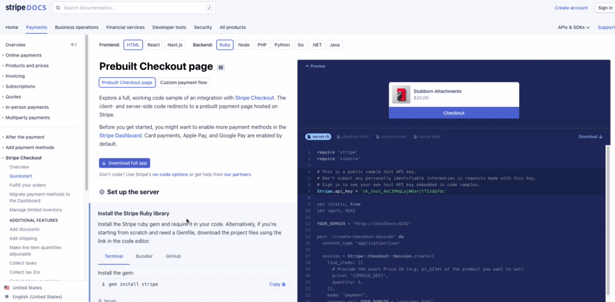This screenshot has width=615, height=302.
Task: Expand Add payment methods section
Action: [30, 147]
